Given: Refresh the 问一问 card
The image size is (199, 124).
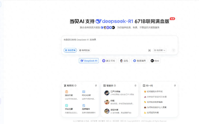Looking at the screenshot, I should 175,86.
